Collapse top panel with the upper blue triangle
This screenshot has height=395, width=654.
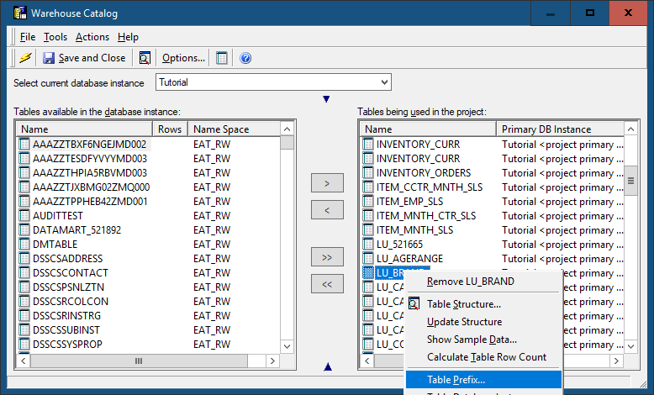pyautogui.click(x=327, y=100)
